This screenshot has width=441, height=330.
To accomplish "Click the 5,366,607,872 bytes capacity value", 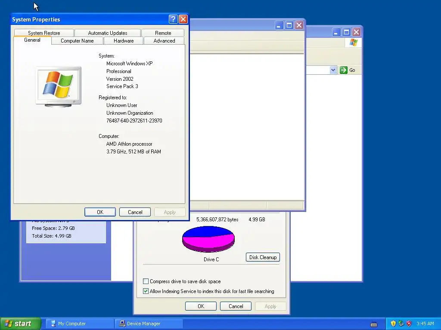I will [217, 220].
